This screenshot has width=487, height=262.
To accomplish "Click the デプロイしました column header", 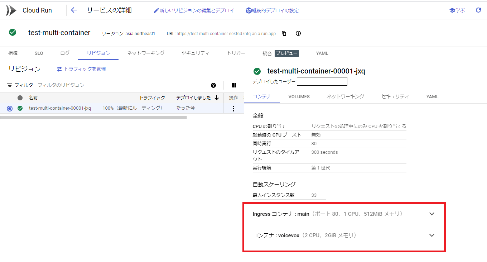I will (193, 97).
